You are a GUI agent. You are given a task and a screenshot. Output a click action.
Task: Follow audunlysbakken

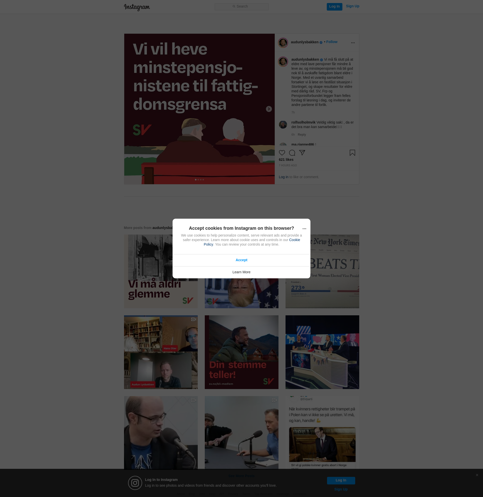[332, 42]
